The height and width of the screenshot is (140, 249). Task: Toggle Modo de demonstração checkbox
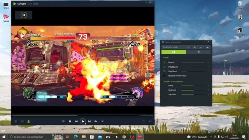coord(164,76)
